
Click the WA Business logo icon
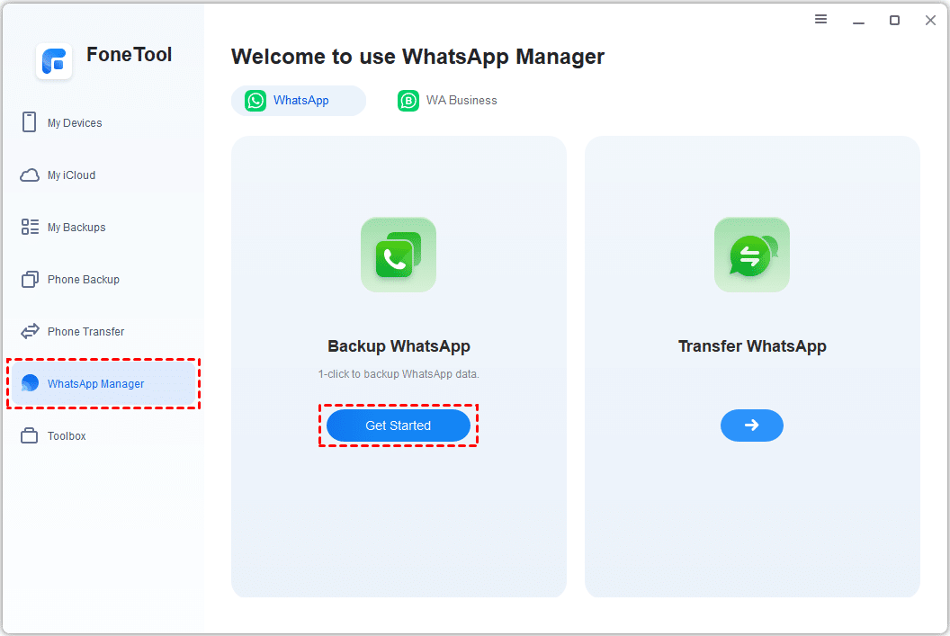[408, 101]
